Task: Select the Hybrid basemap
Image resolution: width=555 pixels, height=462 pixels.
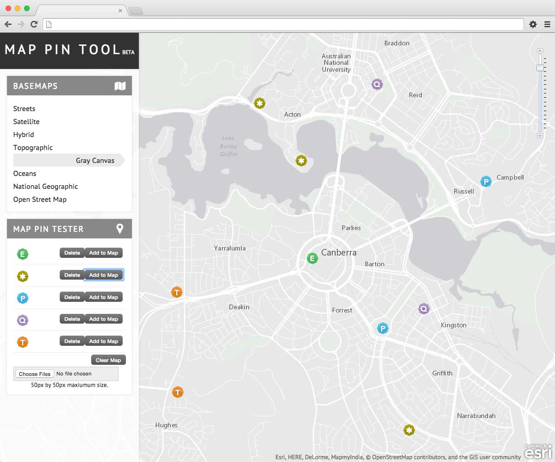Action: pos(23,135)
